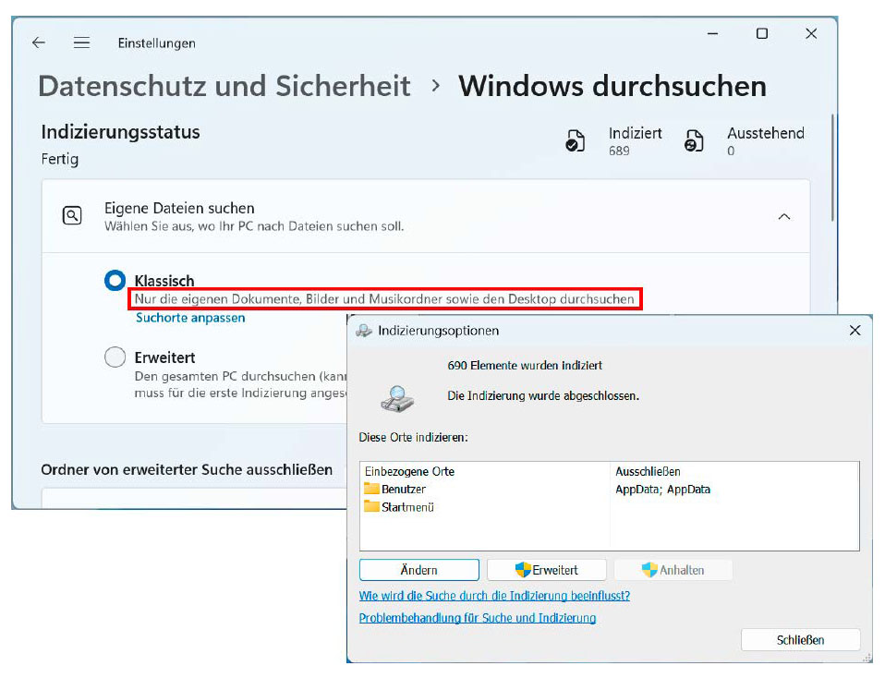This screenshot has width=885, height=678.
Task: Click the Ausstehend pending document icon
Action: pos(694,140)
